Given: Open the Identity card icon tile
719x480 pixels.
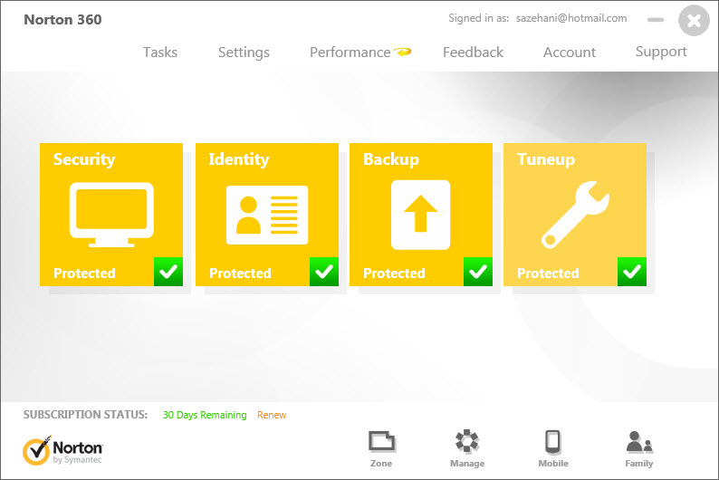Looking at the screenshot, I should point(267,215).
